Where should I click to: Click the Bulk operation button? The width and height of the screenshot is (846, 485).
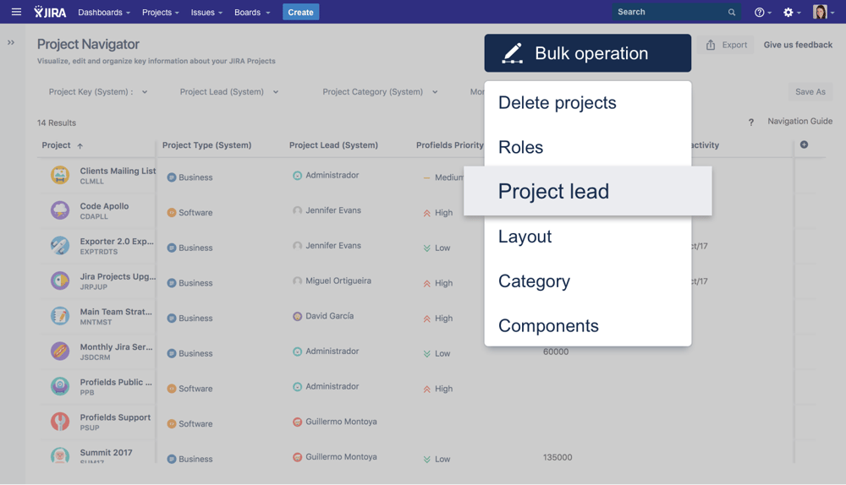click(x=588, y=53)
